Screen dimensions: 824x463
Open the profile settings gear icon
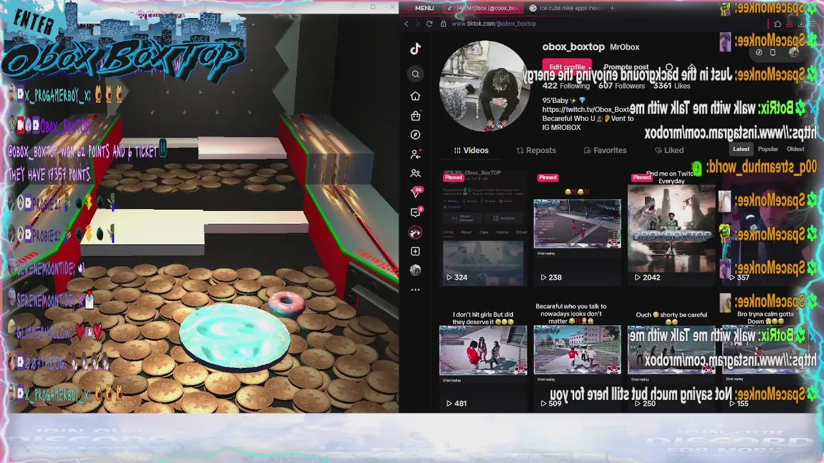pyautogui.click(x=669, y=67)
